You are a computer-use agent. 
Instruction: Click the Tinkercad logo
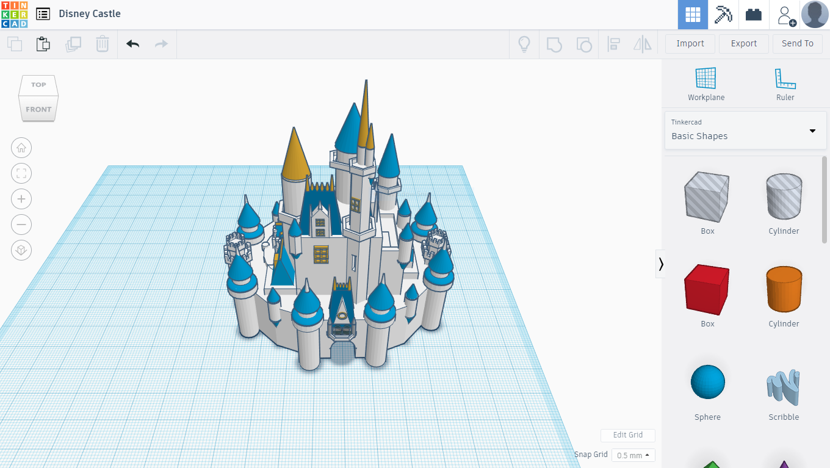[x=14, y=14]
